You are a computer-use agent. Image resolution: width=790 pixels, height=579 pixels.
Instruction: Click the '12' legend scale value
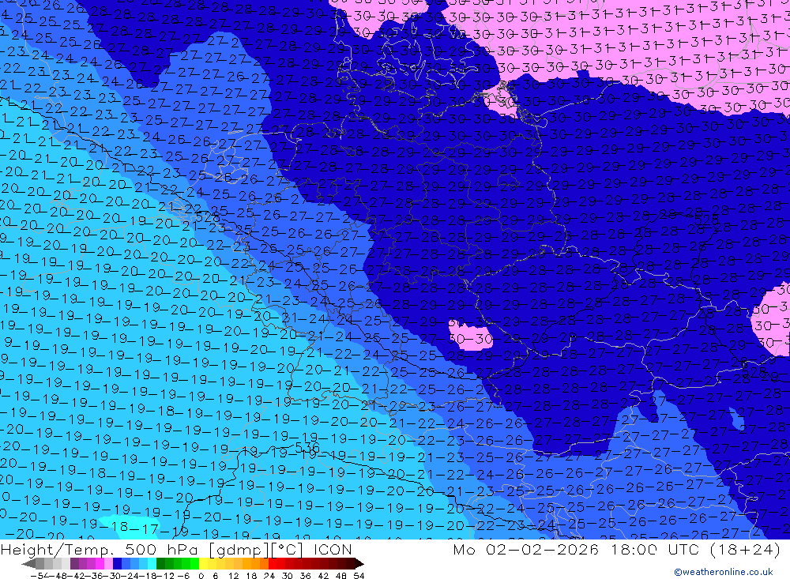click(233, 576)
